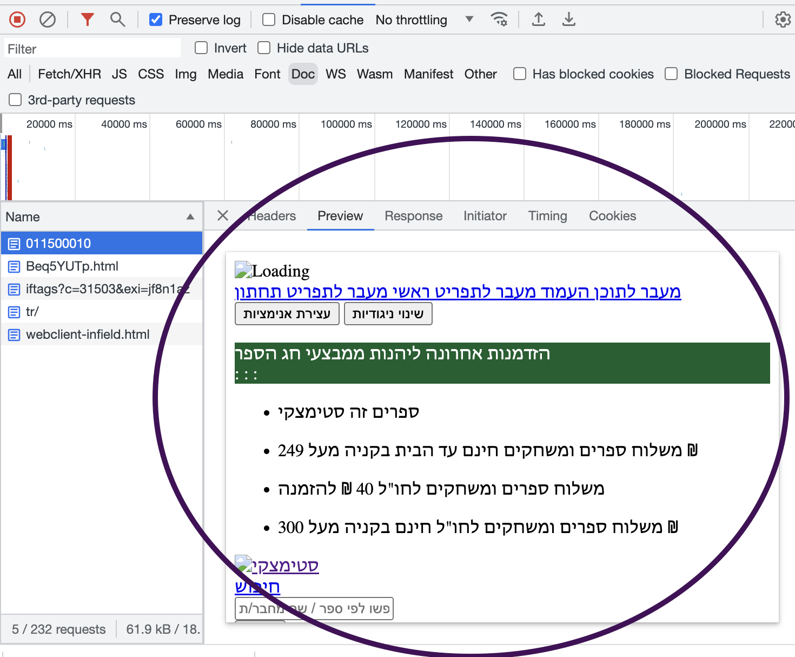Filter by WS requests

[336, 74]
